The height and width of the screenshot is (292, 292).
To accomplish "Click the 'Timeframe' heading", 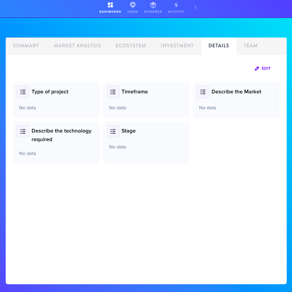I will 135,92.
